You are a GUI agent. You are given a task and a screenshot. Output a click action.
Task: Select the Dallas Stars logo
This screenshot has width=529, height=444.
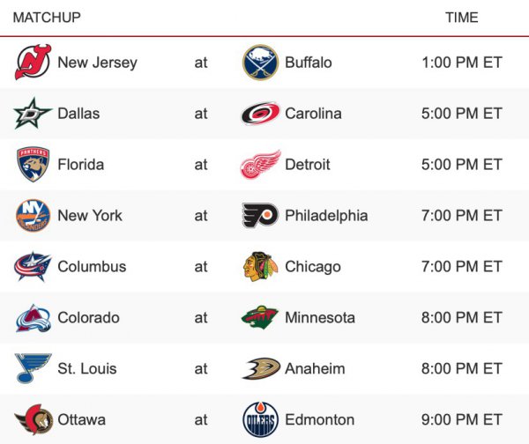tap(34, 114)
